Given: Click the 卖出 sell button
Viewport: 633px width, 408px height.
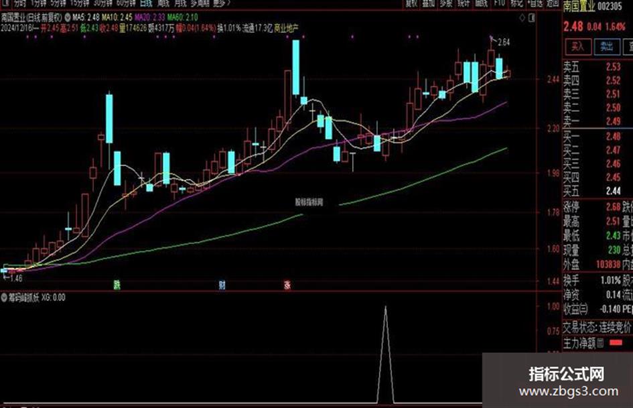Looking at the screenshot, I should coord(606,47).
